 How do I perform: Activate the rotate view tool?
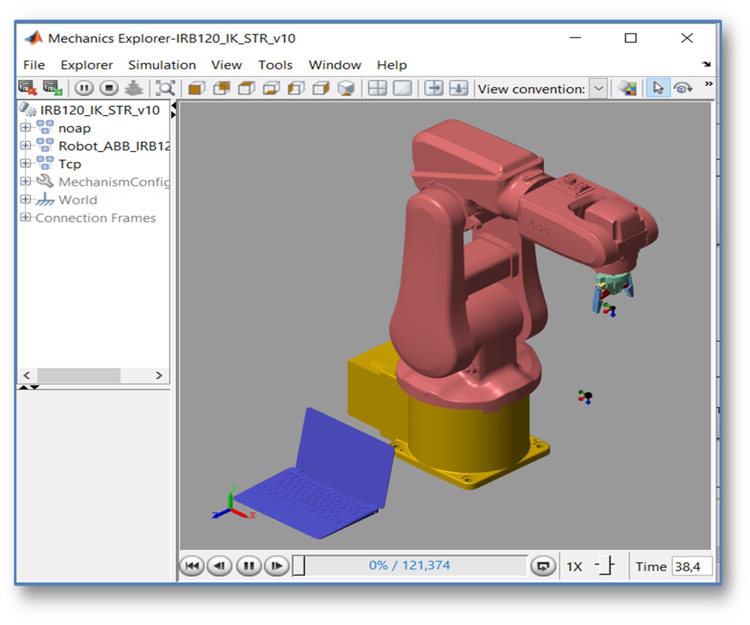(x=684, y=88)
